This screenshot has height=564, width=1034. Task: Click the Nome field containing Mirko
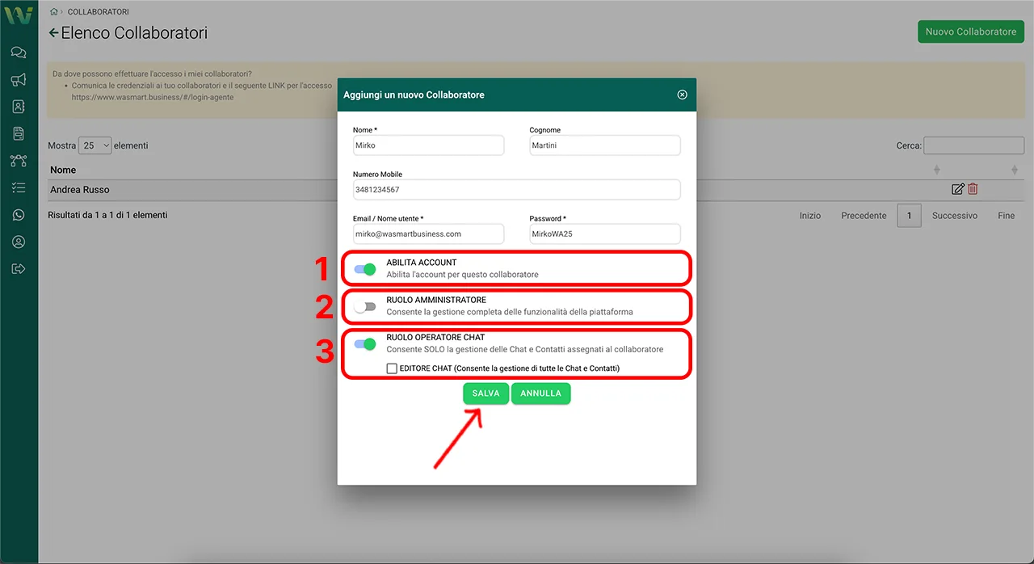point(429,145)
